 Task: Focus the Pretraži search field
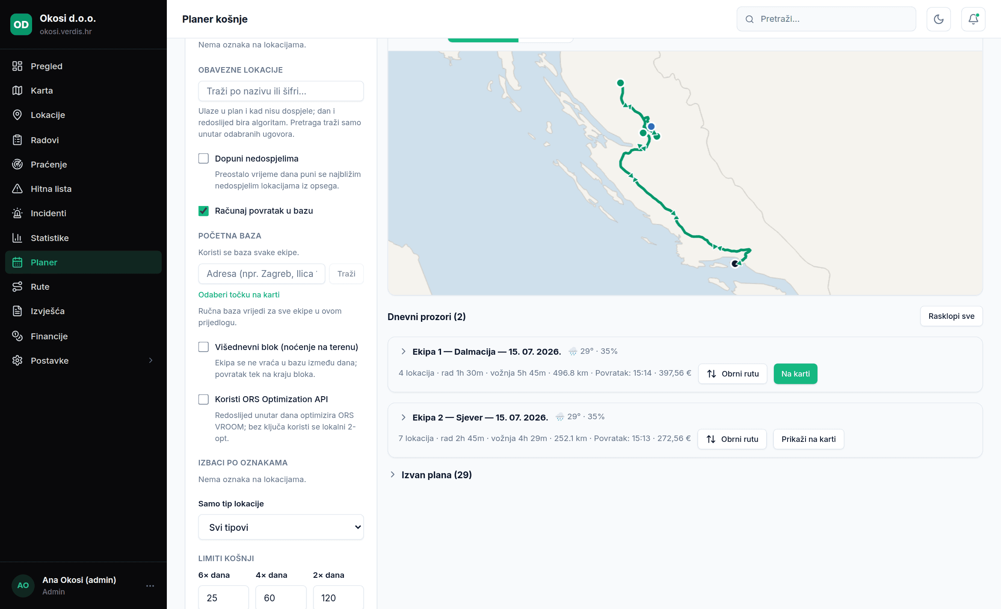(x=826, y=19)
